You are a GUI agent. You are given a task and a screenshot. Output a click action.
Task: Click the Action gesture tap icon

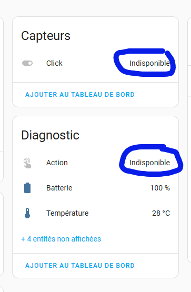(27, 163)
